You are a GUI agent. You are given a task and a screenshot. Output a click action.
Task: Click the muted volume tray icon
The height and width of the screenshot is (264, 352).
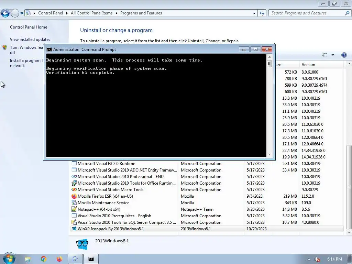317,259
